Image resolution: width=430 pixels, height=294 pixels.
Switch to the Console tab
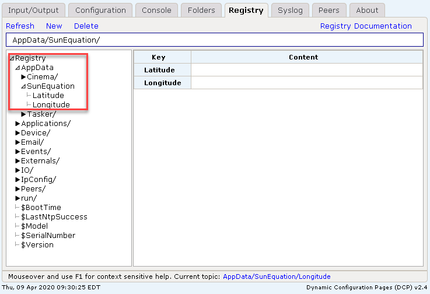(156, 10)
